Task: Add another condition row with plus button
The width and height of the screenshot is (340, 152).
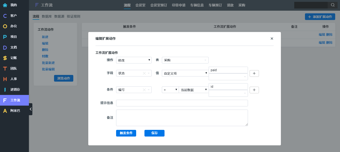Action: pos(254,90)
